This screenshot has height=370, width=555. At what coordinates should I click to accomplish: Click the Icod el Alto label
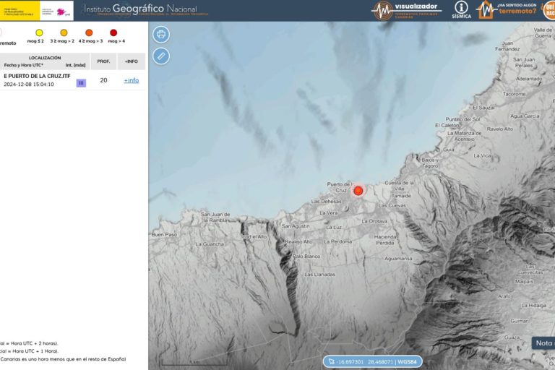(x=254, y=236)
